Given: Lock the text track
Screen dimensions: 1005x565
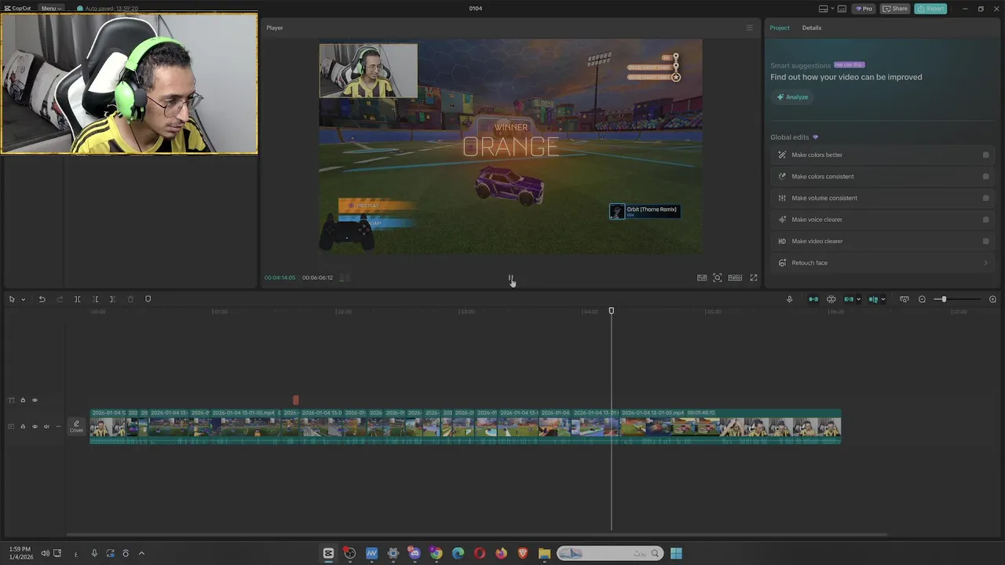Looking at the screenshot, I should [x=23, y=400].
